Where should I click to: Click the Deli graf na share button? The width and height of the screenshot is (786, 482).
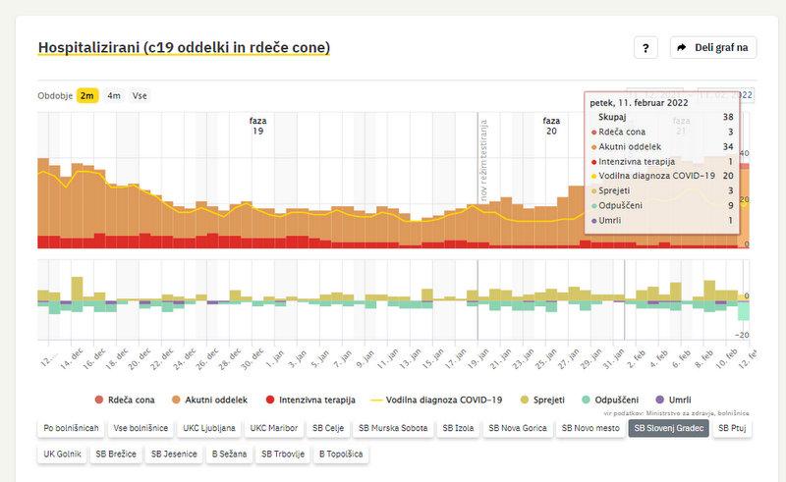click(712, 47)
